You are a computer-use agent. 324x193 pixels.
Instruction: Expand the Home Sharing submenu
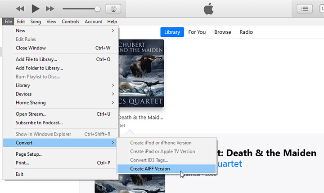[x=61, y=103]
